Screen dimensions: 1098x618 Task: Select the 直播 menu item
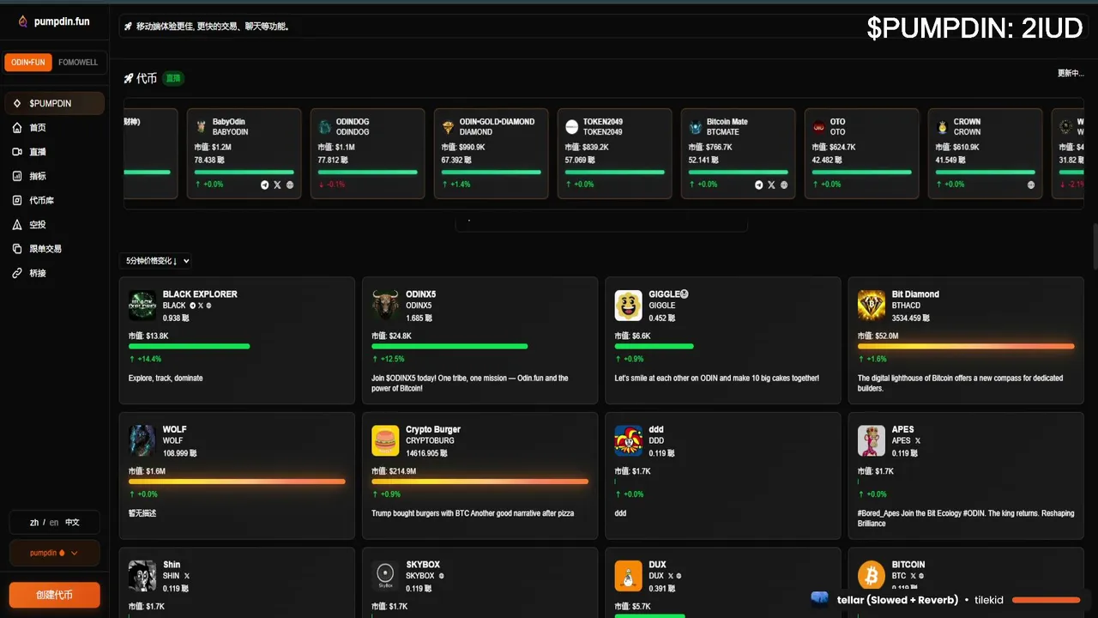(54, 152)
